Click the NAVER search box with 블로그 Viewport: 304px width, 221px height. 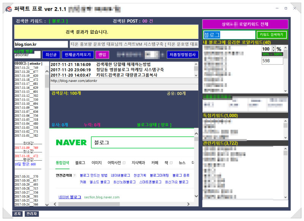[x=143, y=142]
